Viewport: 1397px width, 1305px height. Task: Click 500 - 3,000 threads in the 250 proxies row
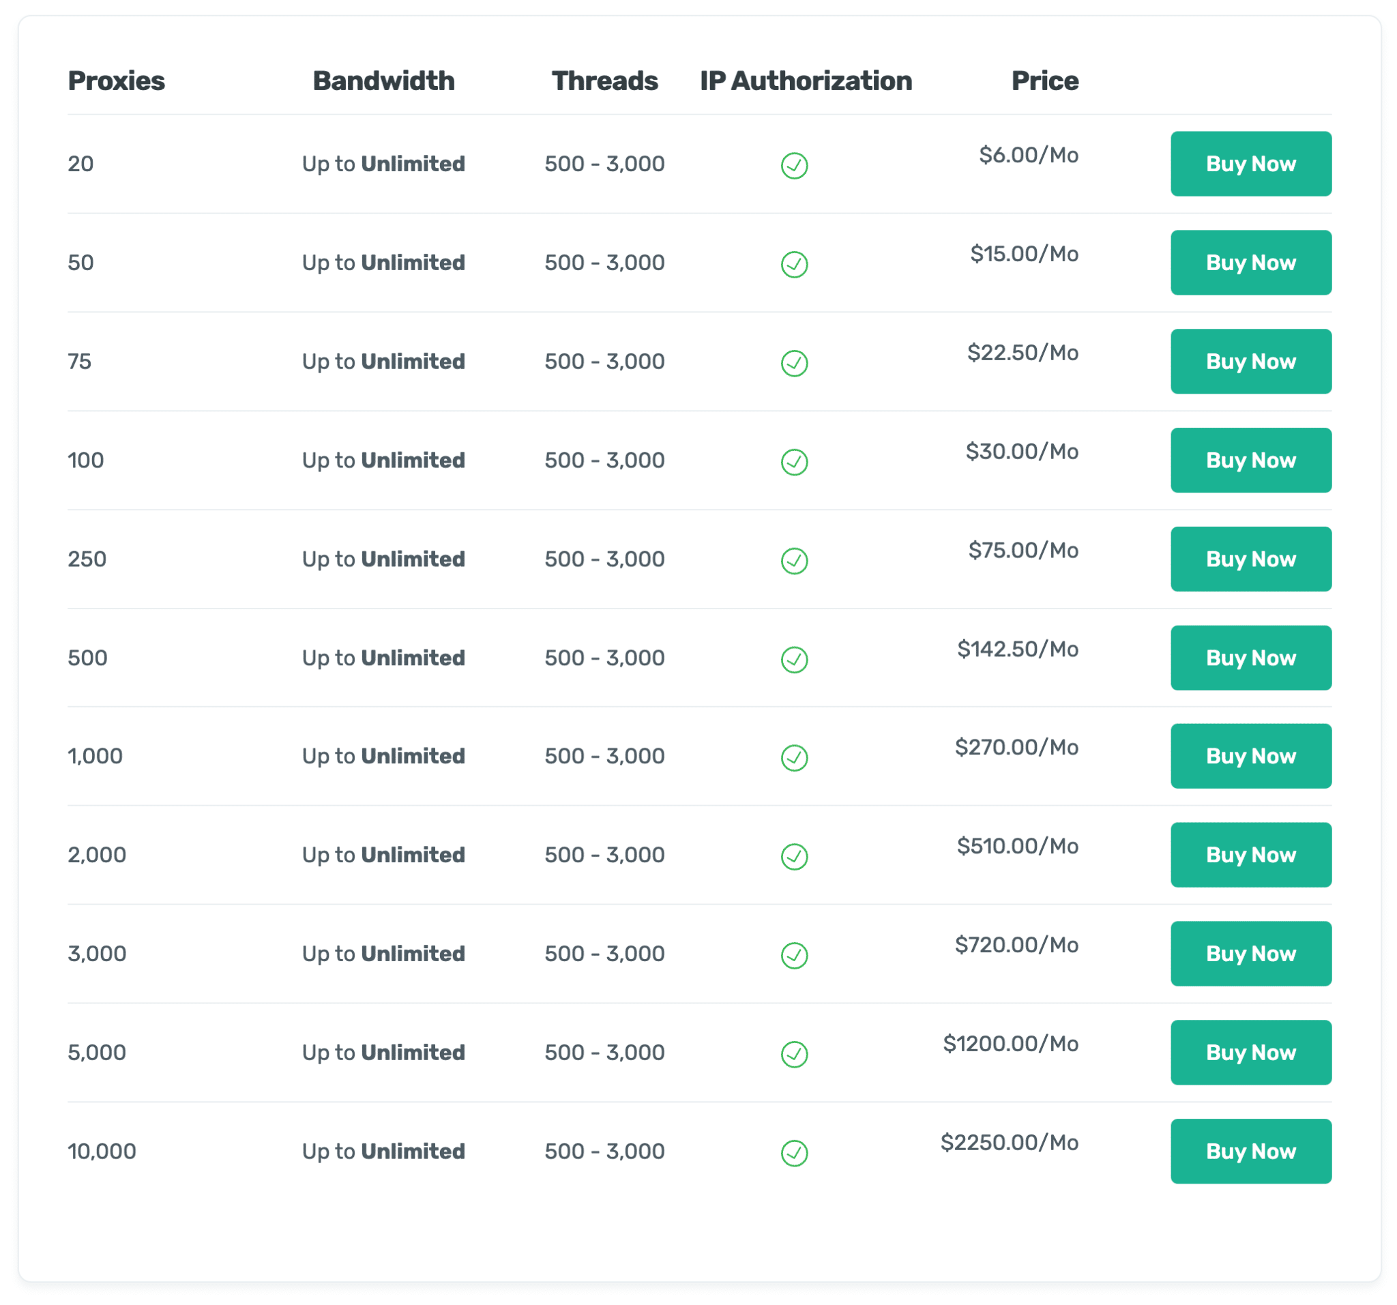pos(604,559)
